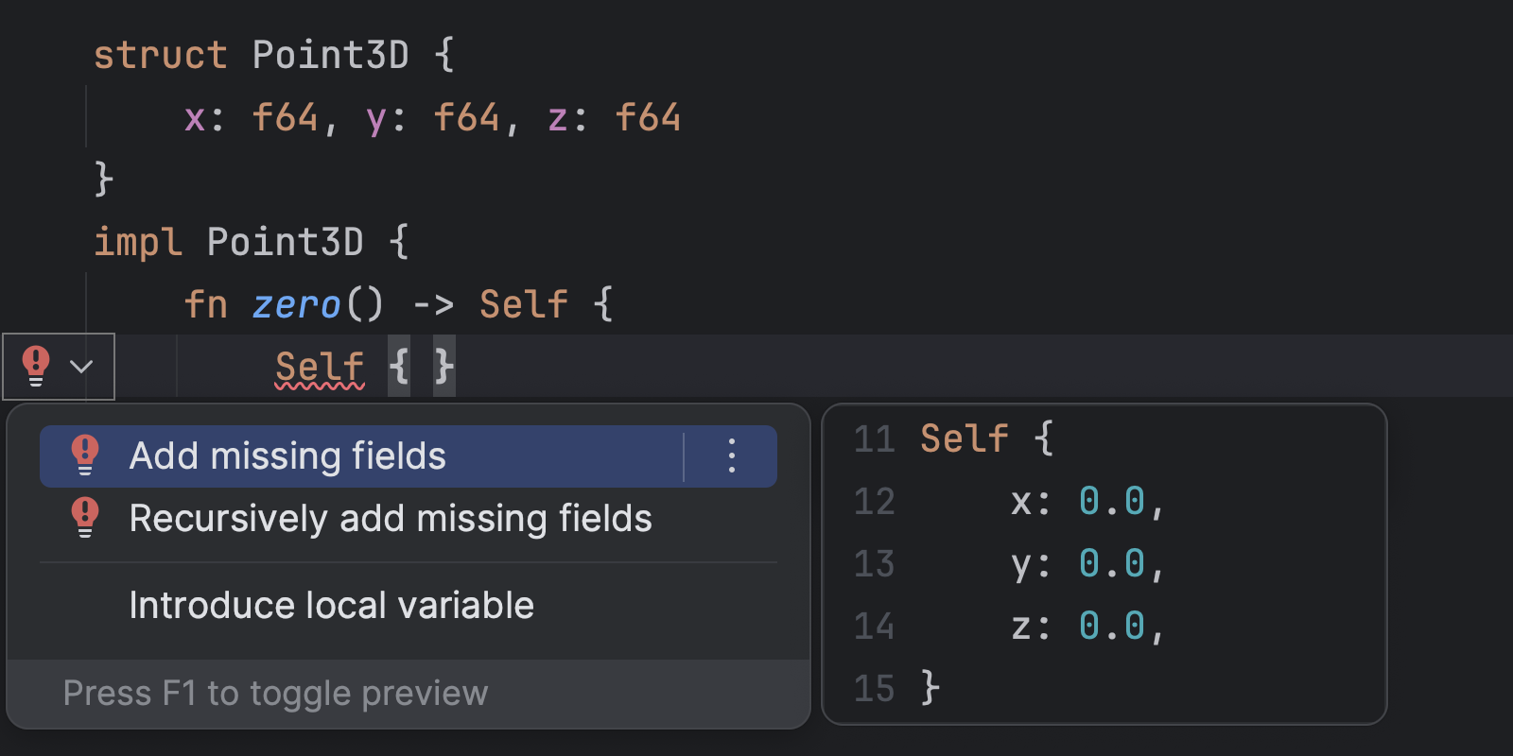The height and width of the screenshot is (756, 1513).
Task: Click line number 11 in the preview panel
Action: (875, 438)
